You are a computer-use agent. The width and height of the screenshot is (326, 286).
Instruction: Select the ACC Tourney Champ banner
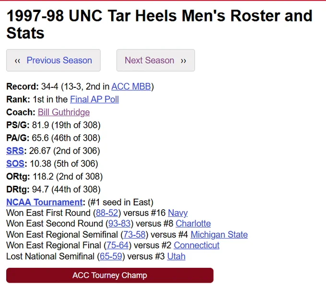pos(110,275)
